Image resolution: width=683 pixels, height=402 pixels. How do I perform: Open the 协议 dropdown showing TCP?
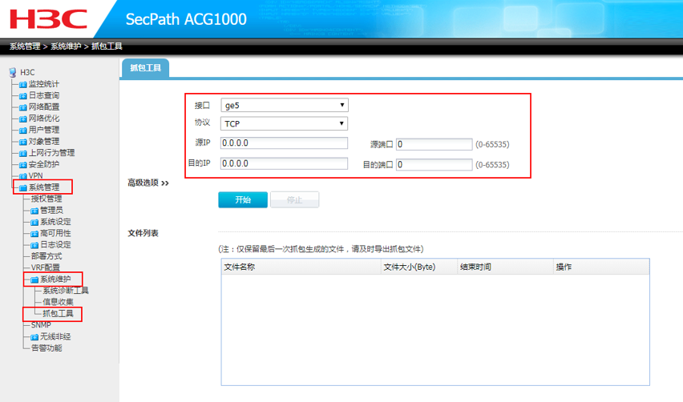[284, 123]
